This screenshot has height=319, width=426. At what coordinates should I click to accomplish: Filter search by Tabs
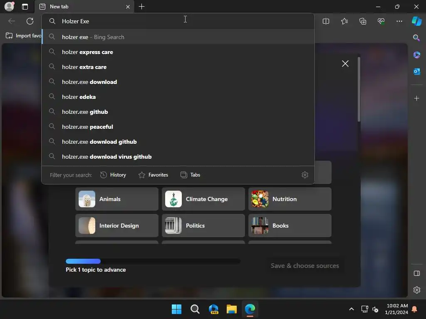coord(190,175)
